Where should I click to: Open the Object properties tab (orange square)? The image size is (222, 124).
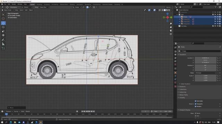tap(176, 73)
